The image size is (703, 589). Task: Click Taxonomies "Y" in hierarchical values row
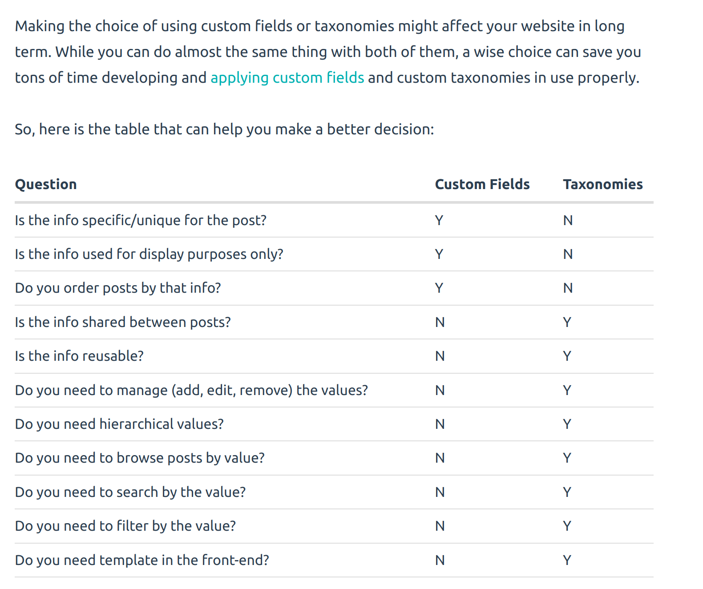567,424
